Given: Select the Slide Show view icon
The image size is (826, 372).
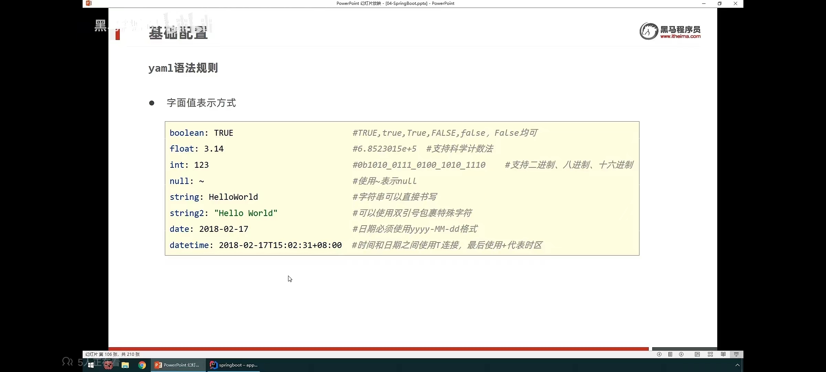Looking at the screenshot, I should point(736,354).
